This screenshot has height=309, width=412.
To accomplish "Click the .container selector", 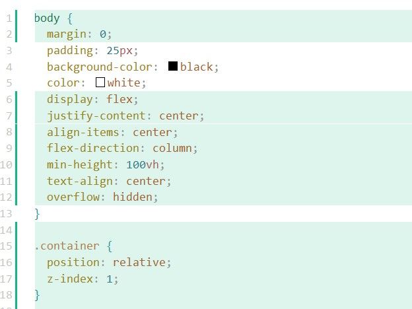I will coord(67,246).
